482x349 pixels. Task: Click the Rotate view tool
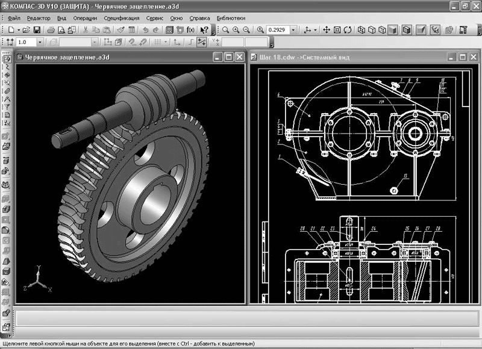(x=348, y=29)
